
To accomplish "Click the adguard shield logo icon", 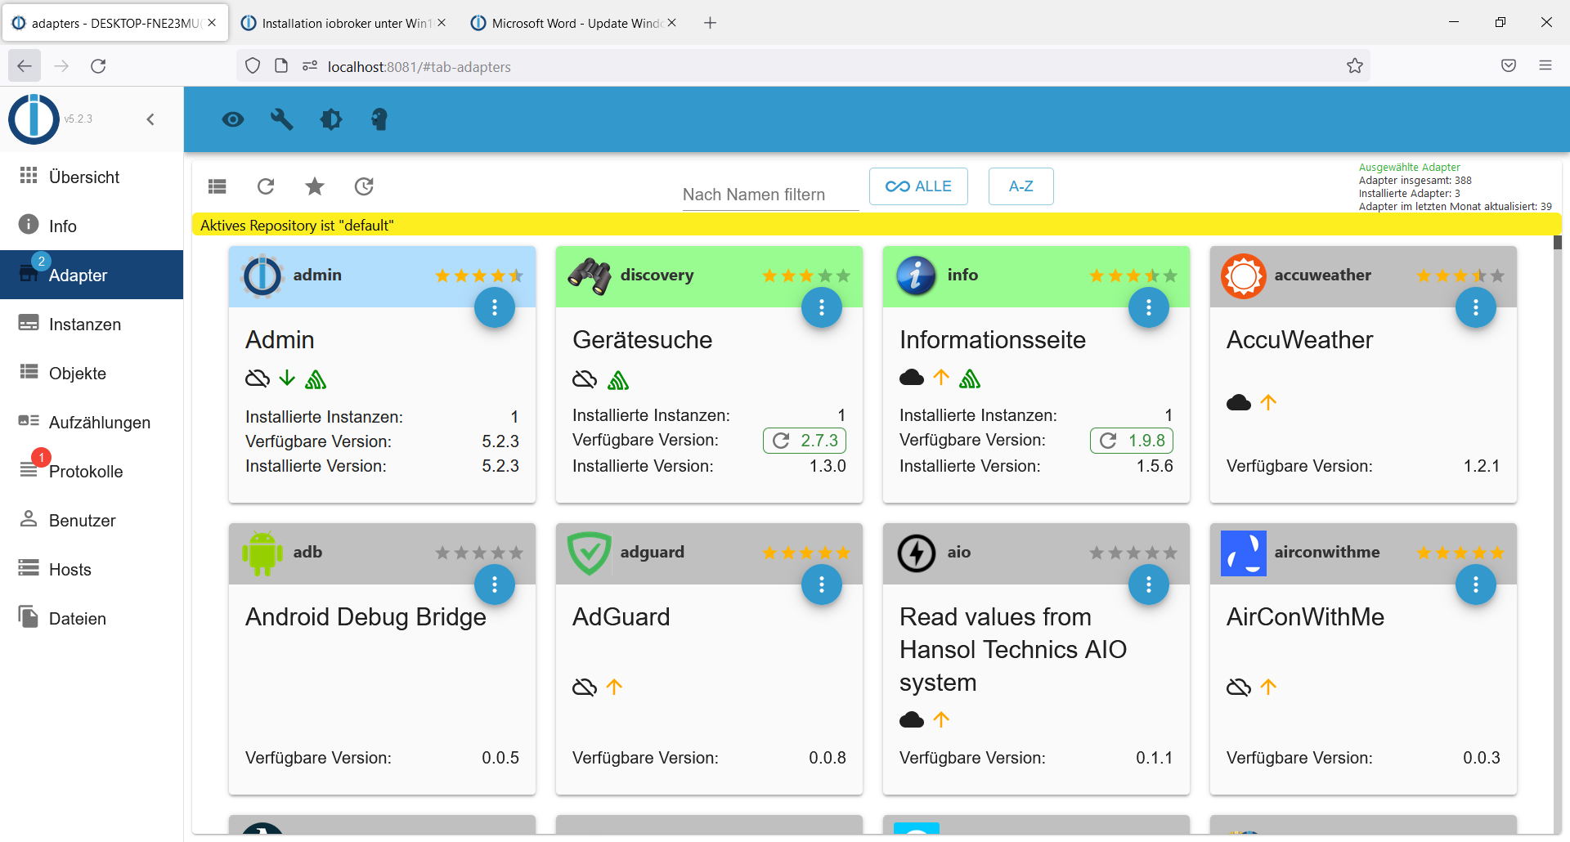I will tap(590, 553).
